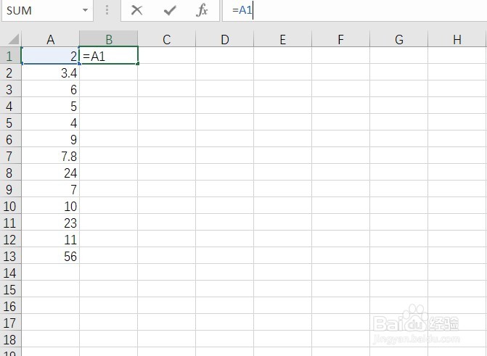Open the Insert Function fx dialog

[x=202, y=10]
